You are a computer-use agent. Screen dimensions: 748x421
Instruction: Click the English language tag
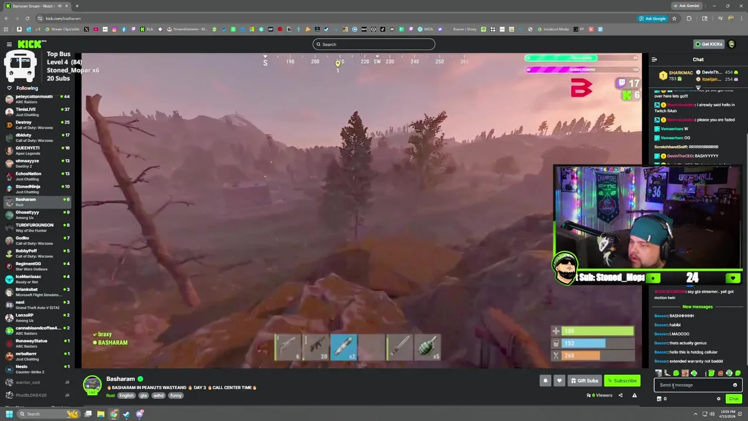126,396
